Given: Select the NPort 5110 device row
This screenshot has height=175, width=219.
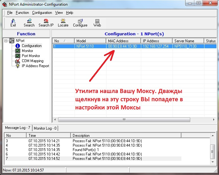Looking at the screenshot, I should click(x=126, y=46).
